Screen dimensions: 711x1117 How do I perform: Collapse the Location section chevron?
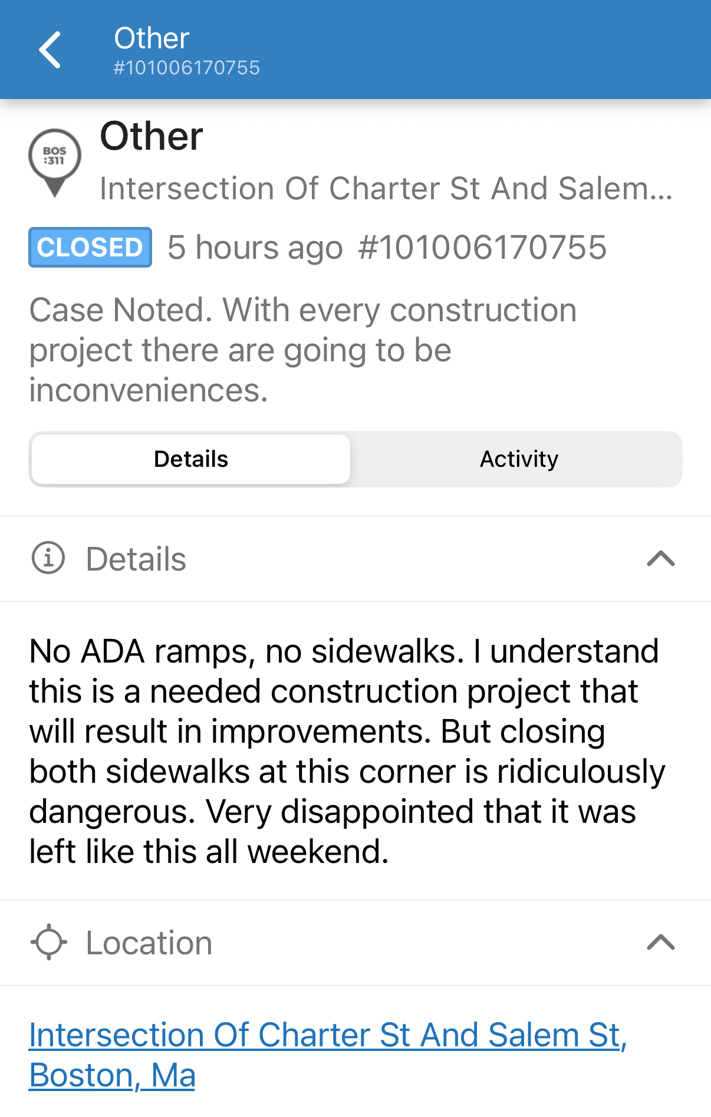pos(660,942)
